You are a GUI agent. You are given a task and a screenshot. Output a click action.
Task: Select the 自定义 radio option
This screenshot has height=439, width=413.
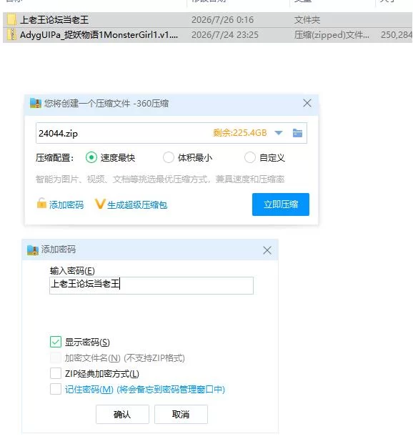point(250,157)
